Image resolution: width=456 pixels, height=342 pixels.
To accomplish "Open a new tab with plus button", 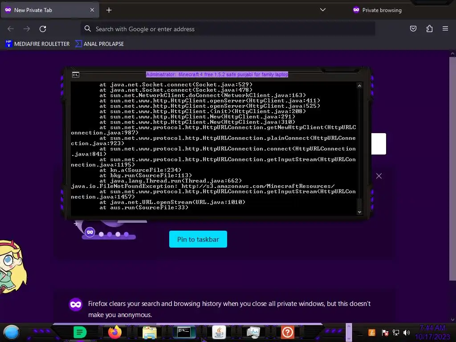I will pyautogui.click(x=109, y=10).
